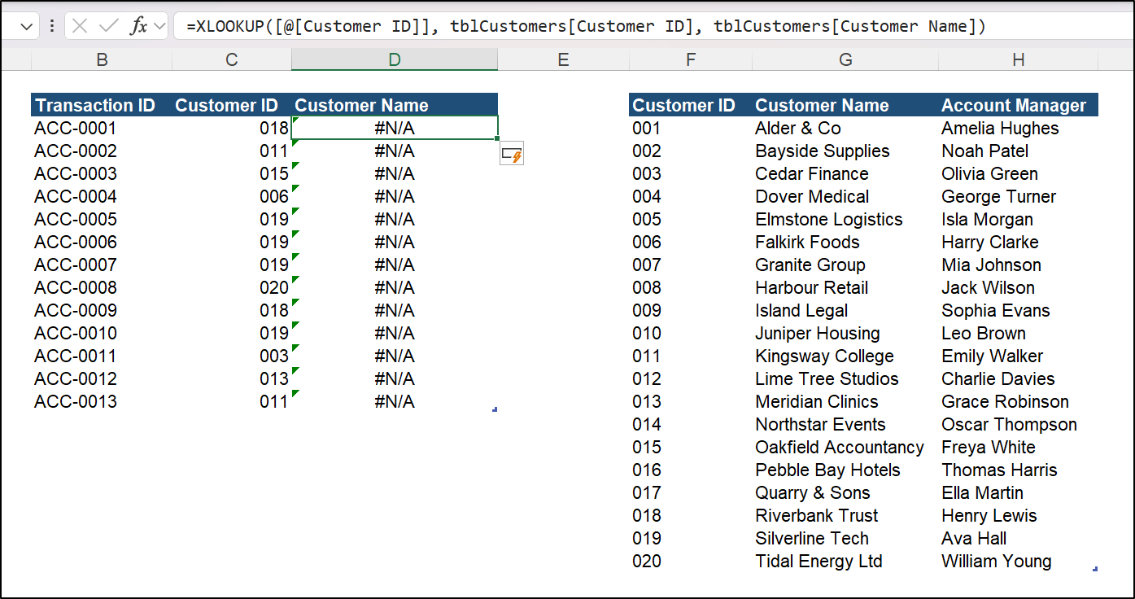1135x599 pixels.
Task: Click Customer ID 015 in ACC-0003 row
Action: [232, 173]
